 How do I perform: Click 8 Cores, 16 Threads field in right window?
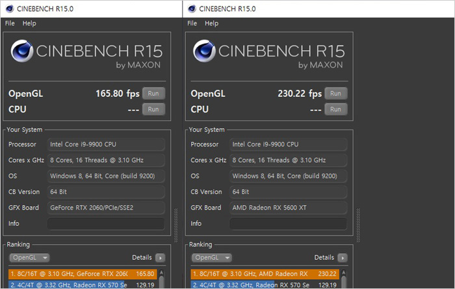click(289, 160)
